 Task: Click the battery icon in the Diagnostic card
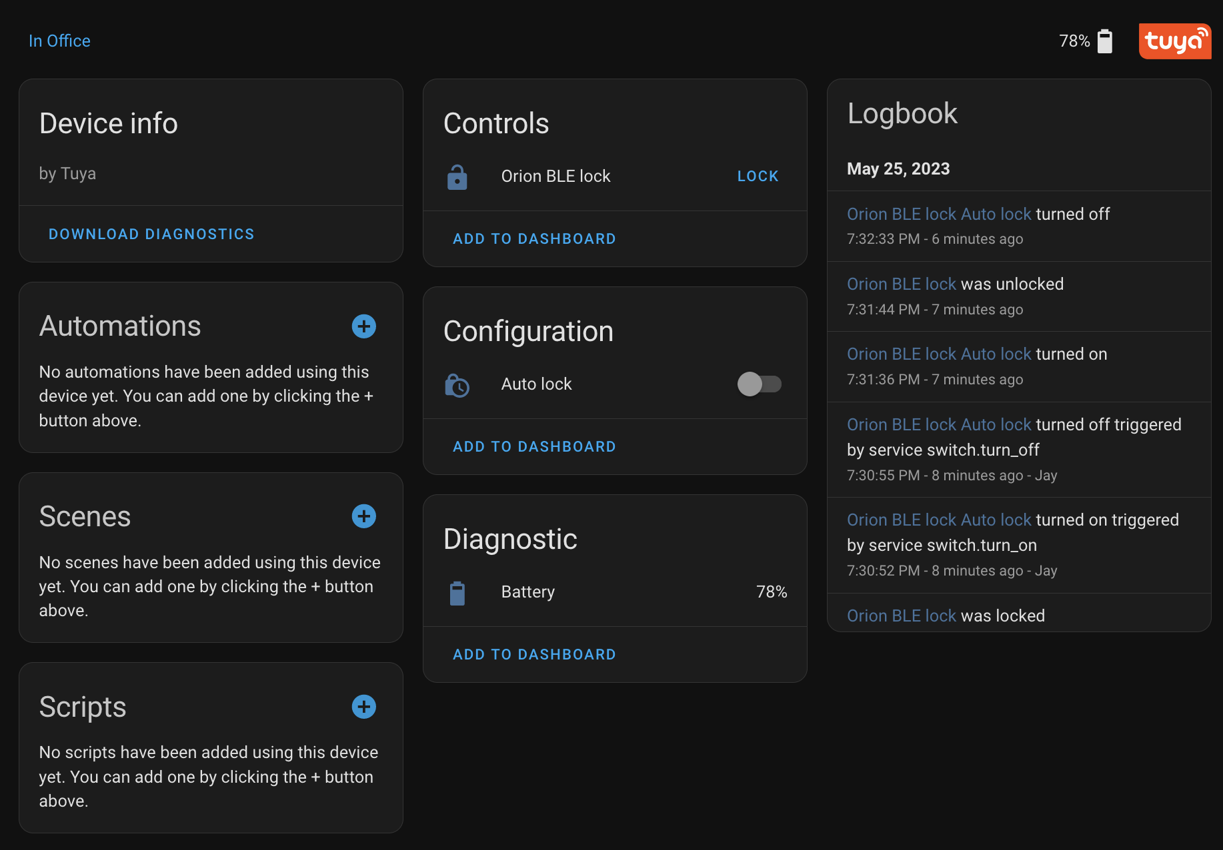click(x=457, y=592)
